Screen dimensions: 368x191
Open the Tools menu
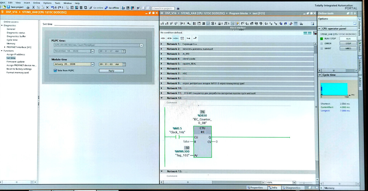coord(57,3)
